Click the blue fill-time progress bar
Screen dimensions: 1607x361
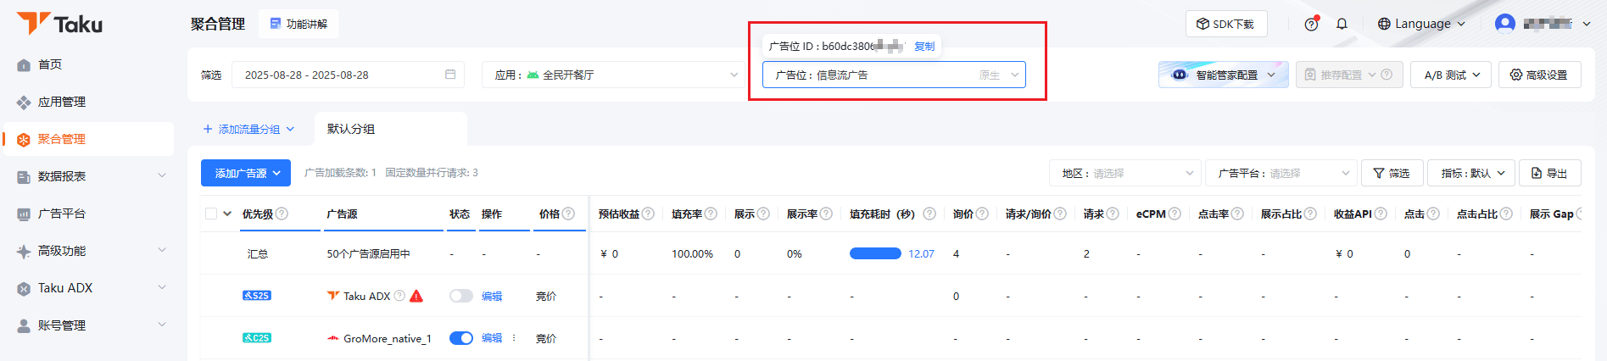tap(875, 253)
